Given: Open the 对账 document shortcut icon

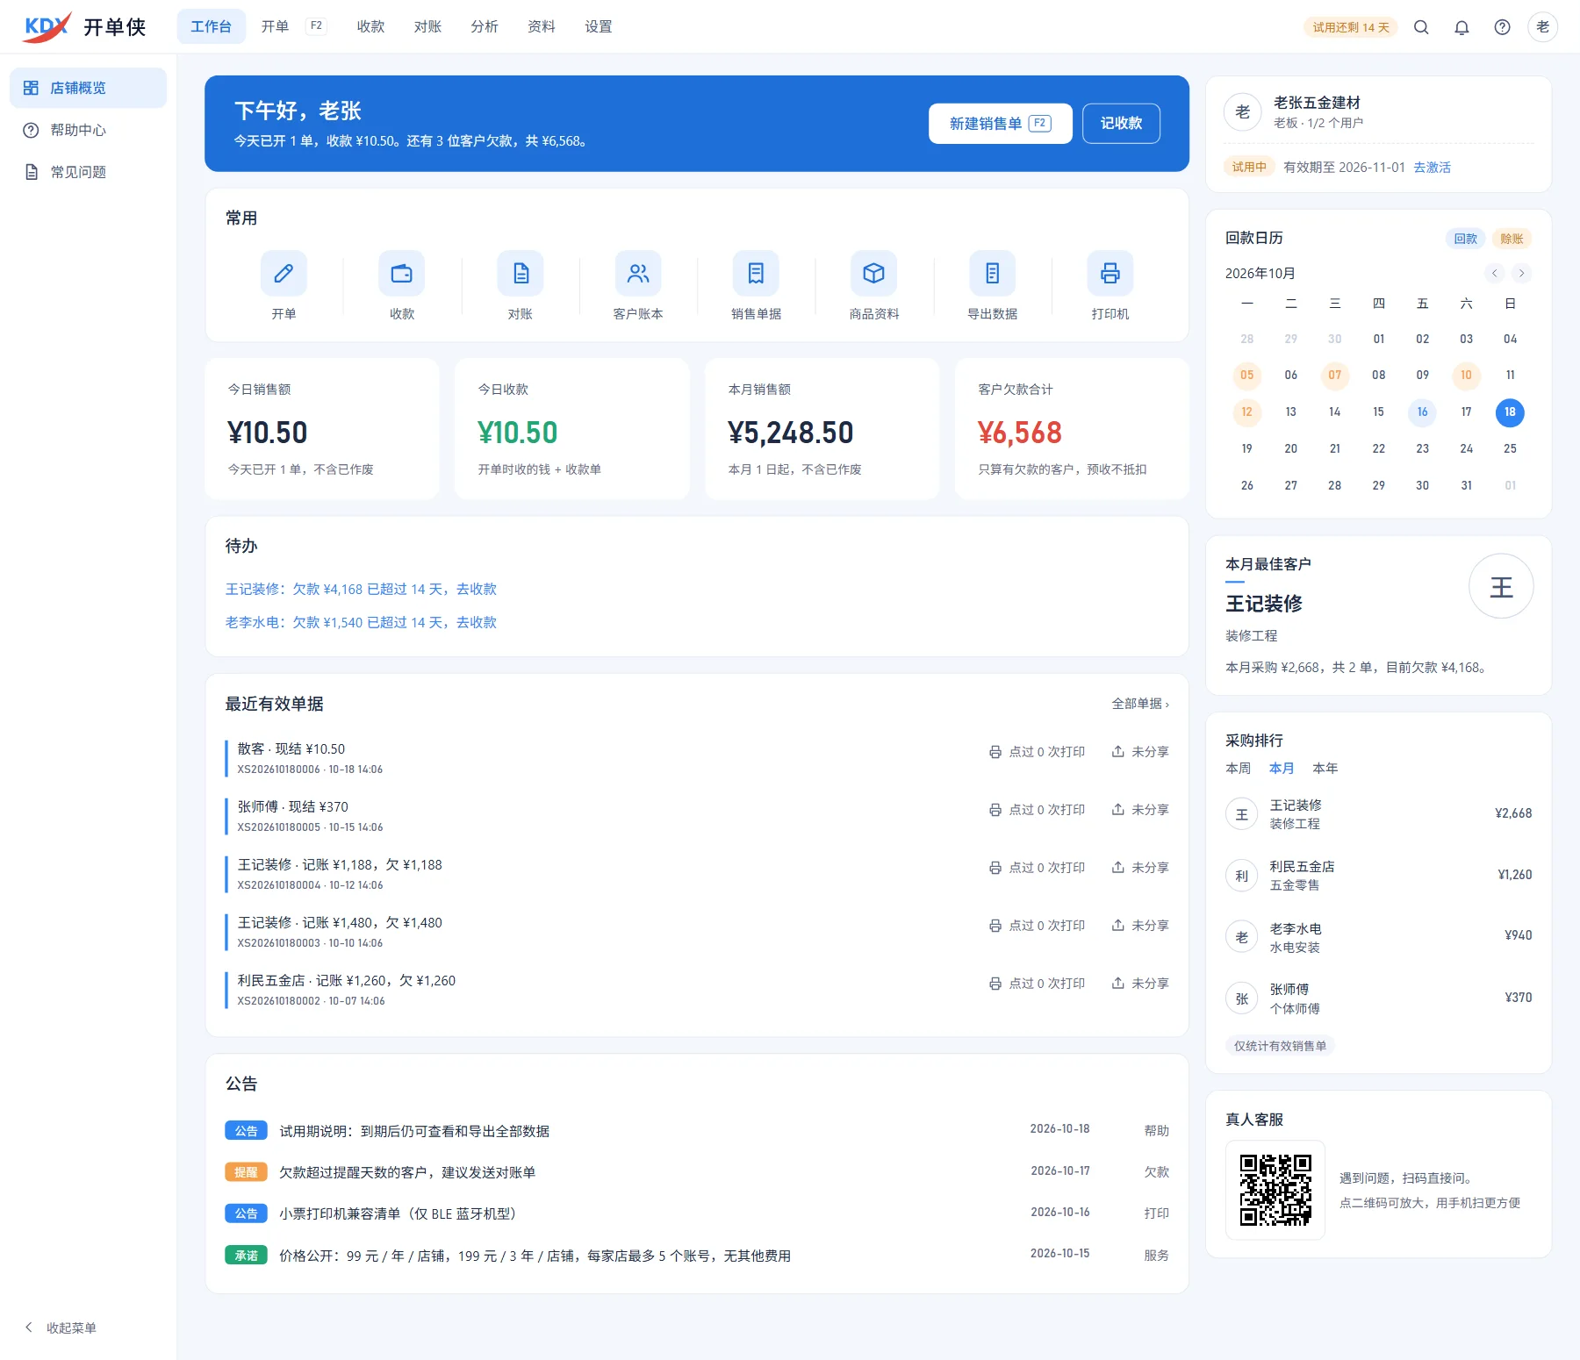Looking at the screenshot, I should [x=521, y=274].
